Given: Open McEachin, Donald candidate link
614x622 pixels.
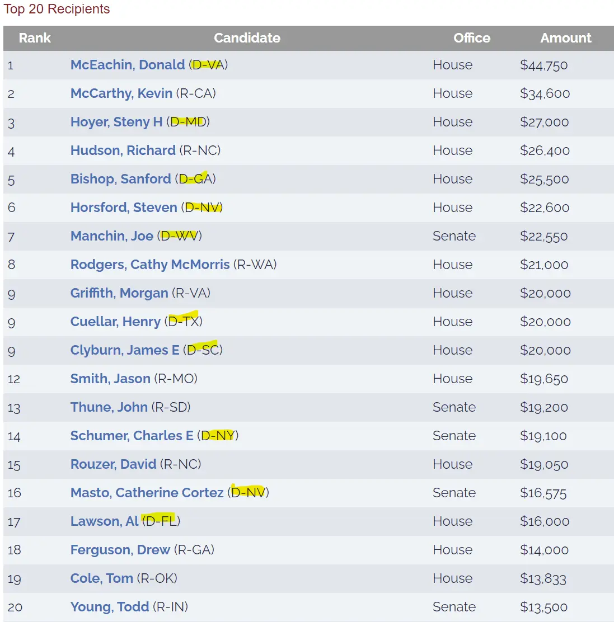Looking at the screenshot, I should point(127,65).
